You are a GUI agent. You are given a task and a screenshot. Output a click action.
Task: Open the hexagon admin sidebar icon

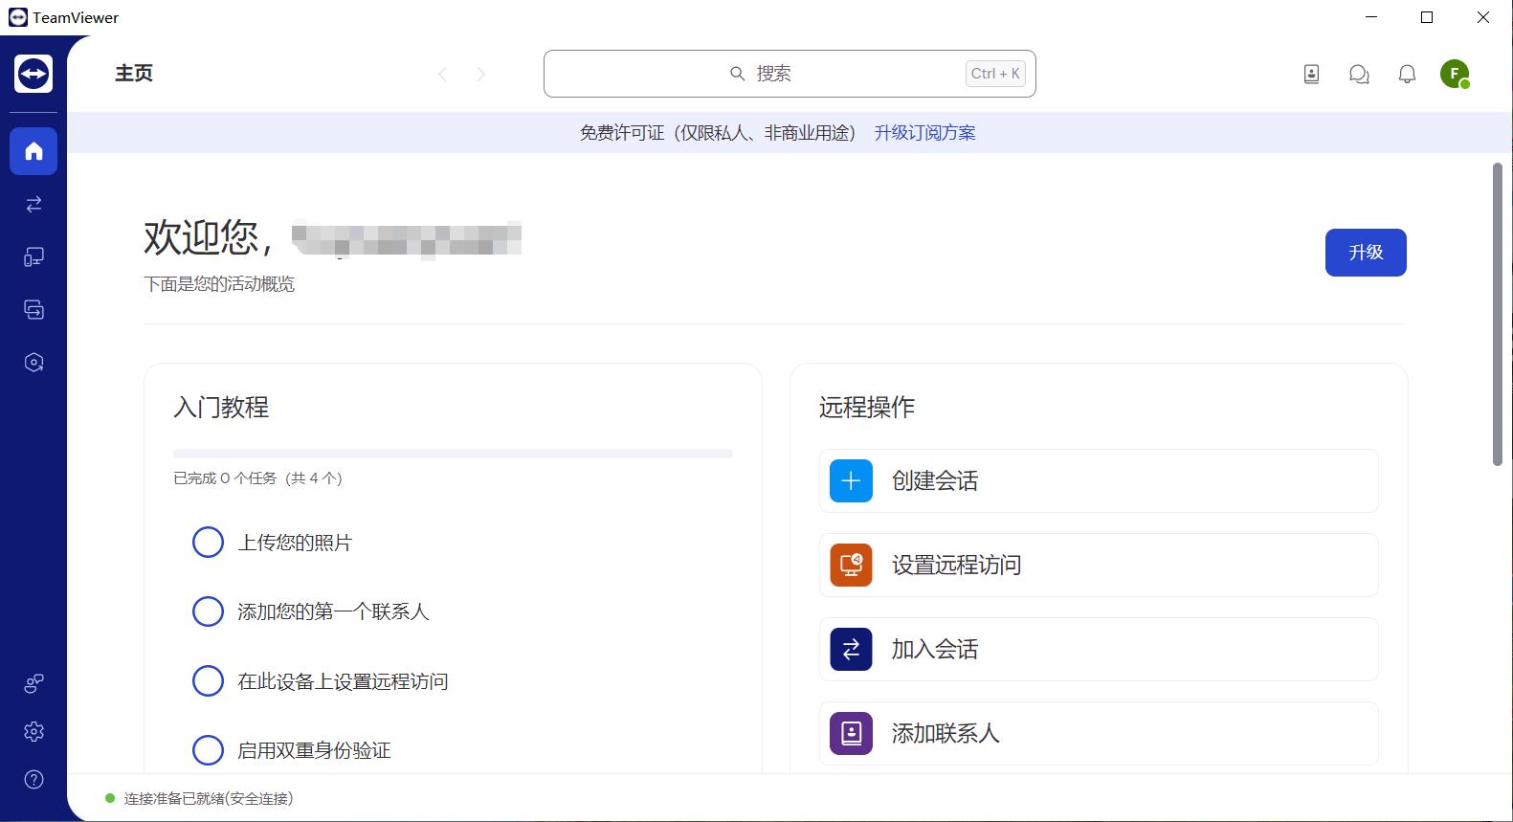pyautogui.click(x=33, y=362)
